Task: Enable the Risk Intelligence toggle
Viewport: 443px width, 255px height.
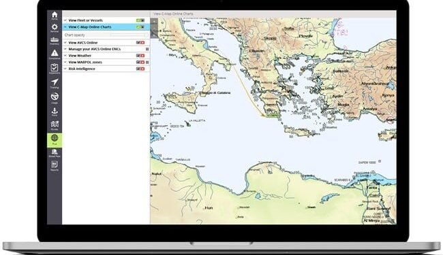Action: click(x=140, y=69)
